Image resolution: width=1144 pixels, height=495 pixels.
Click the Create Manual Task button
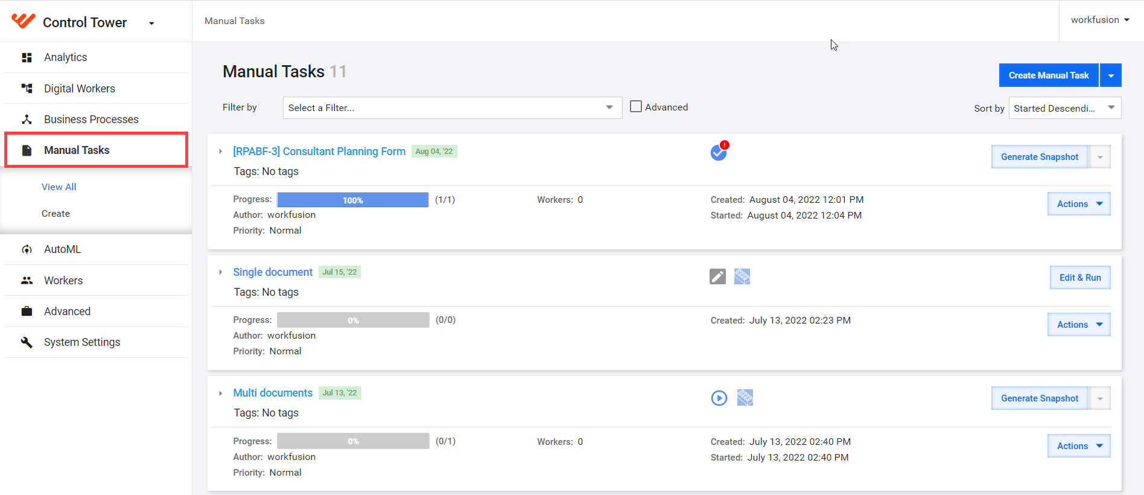(x=1049, y=75)
